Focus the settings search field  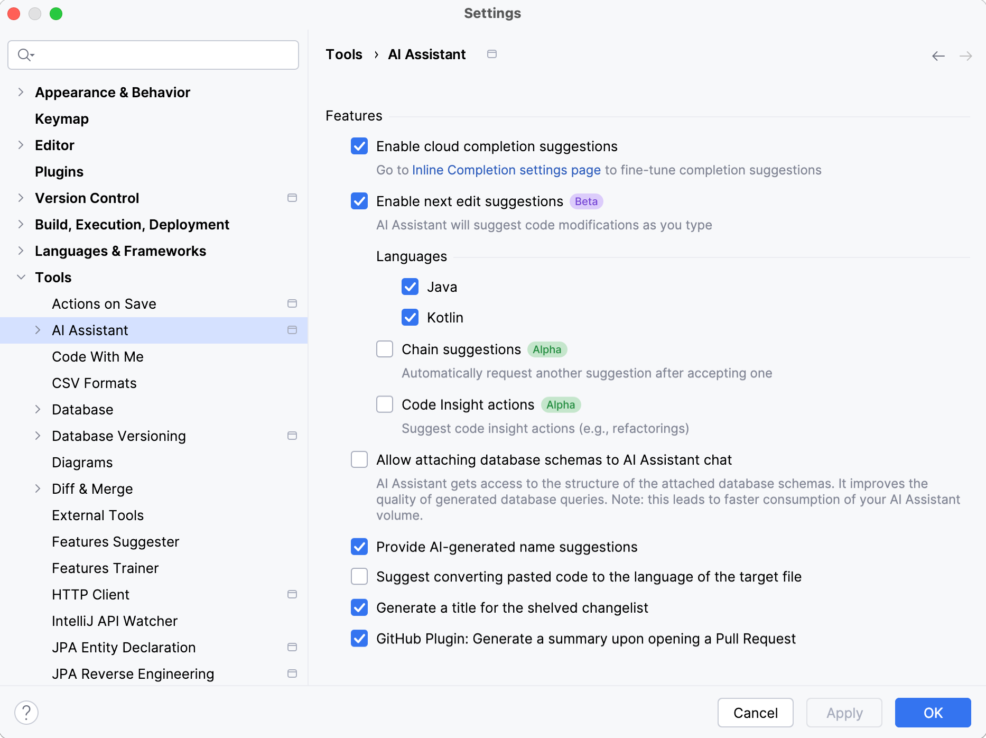(153, 55)
